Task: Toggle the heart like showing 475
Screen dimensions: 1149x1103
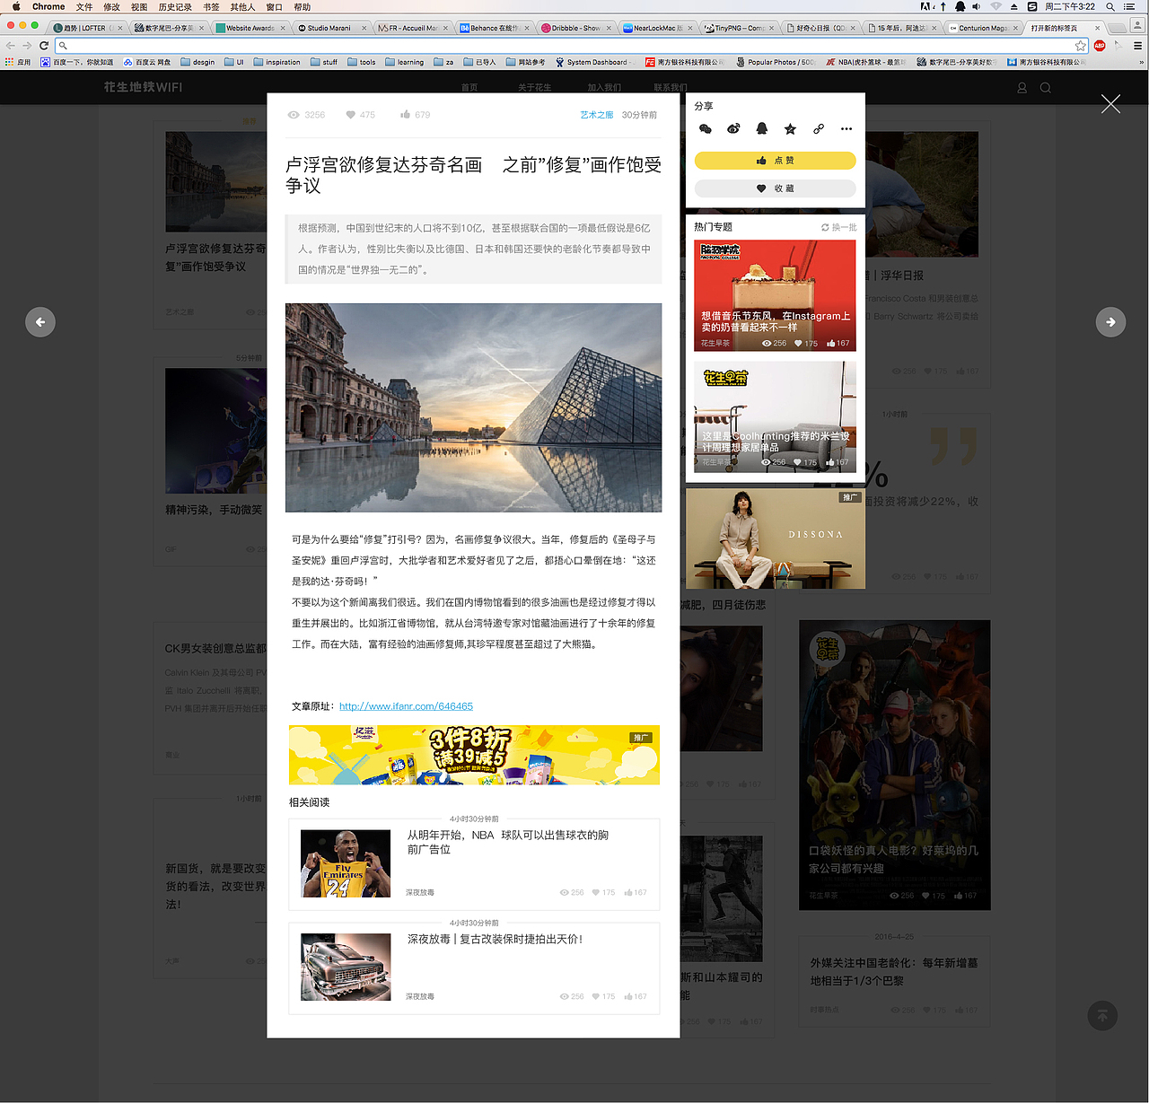Action: (x=352, y=115)
